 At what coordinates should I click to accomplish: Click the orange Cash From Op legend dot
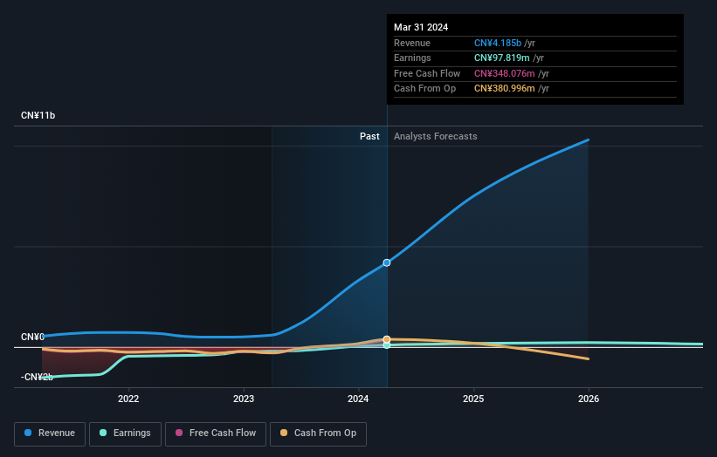tap(284, 433)
